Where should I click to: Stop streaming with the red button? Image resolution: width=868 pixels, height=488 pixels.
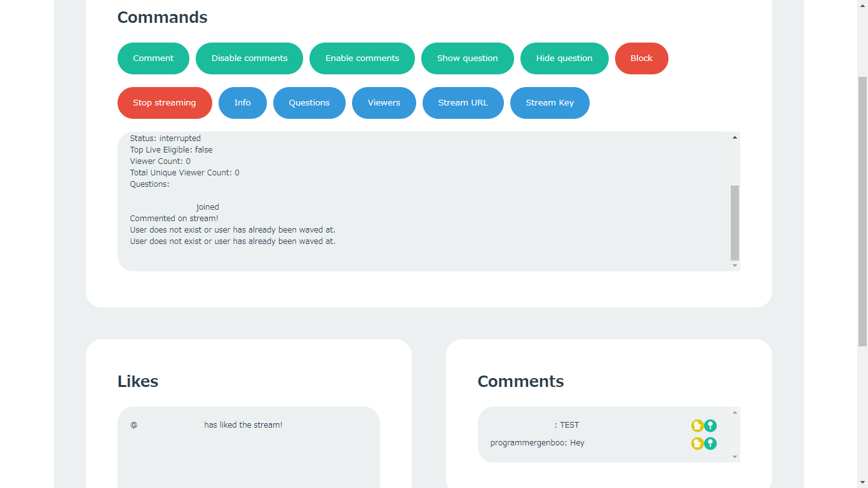pos(165,103)
